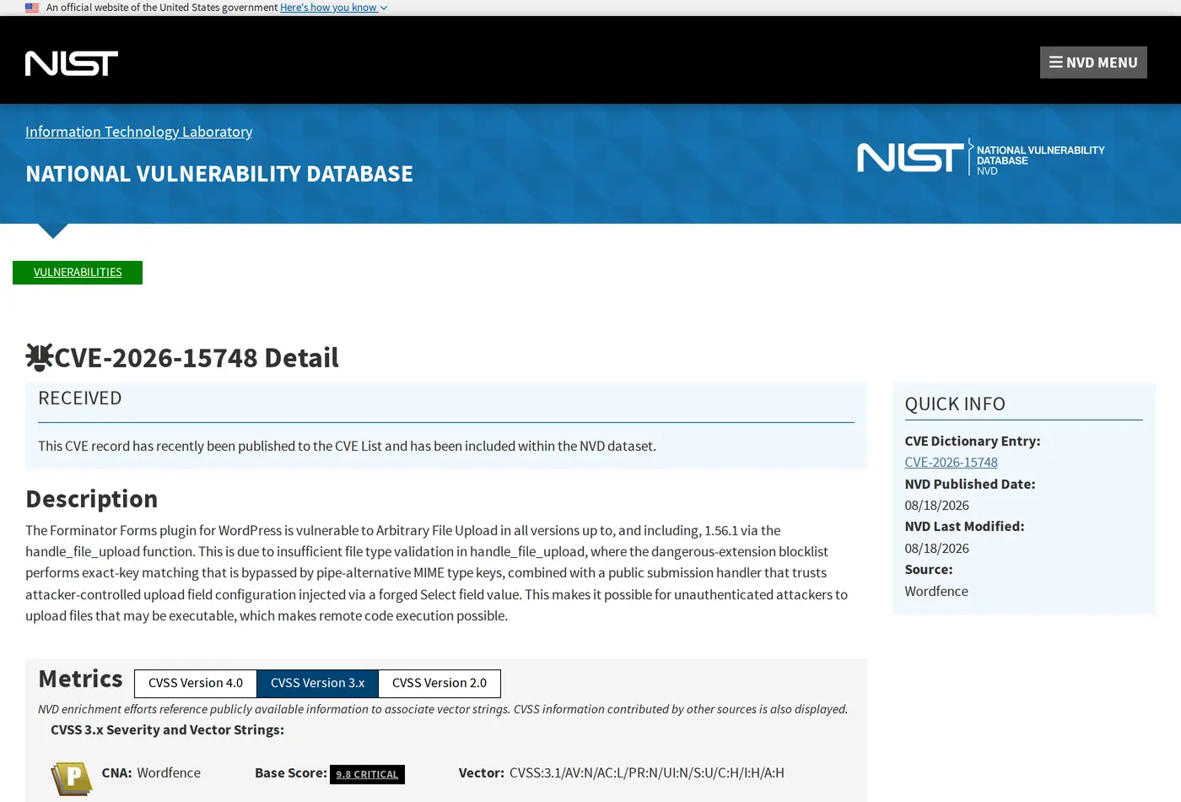This screenshot has width=1181, height=802.
Task: Click the 9.8 CRITICAL base score badge
Action: tap(367, 774)
